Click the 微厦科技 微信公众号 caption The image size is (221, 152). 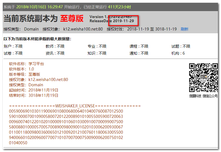click(x=203, y=96)
